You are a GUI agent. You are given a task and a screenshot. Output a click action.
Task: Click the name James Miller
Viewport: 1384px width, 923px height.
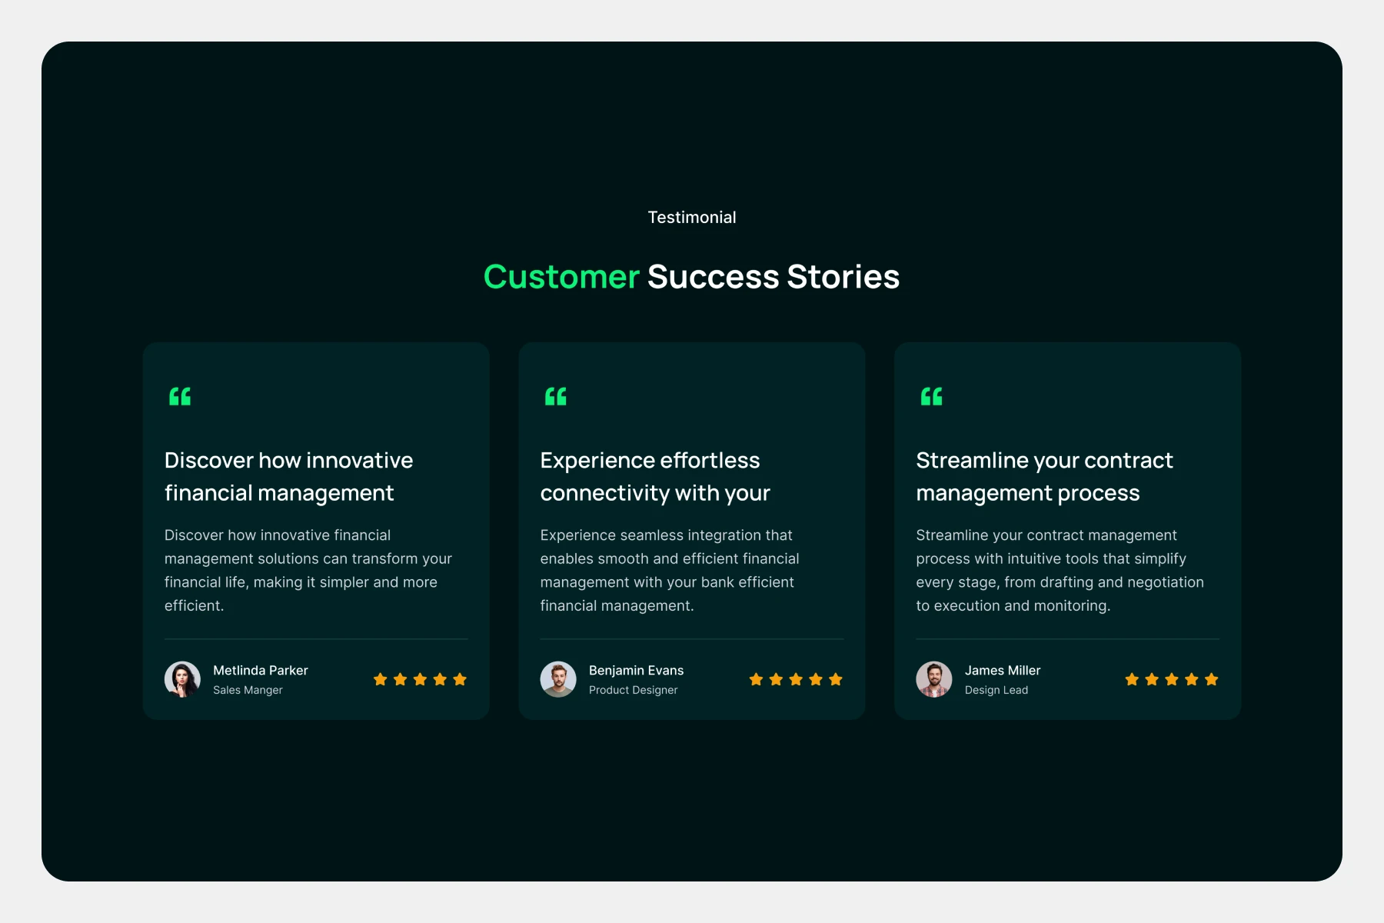coord(1003,671)
